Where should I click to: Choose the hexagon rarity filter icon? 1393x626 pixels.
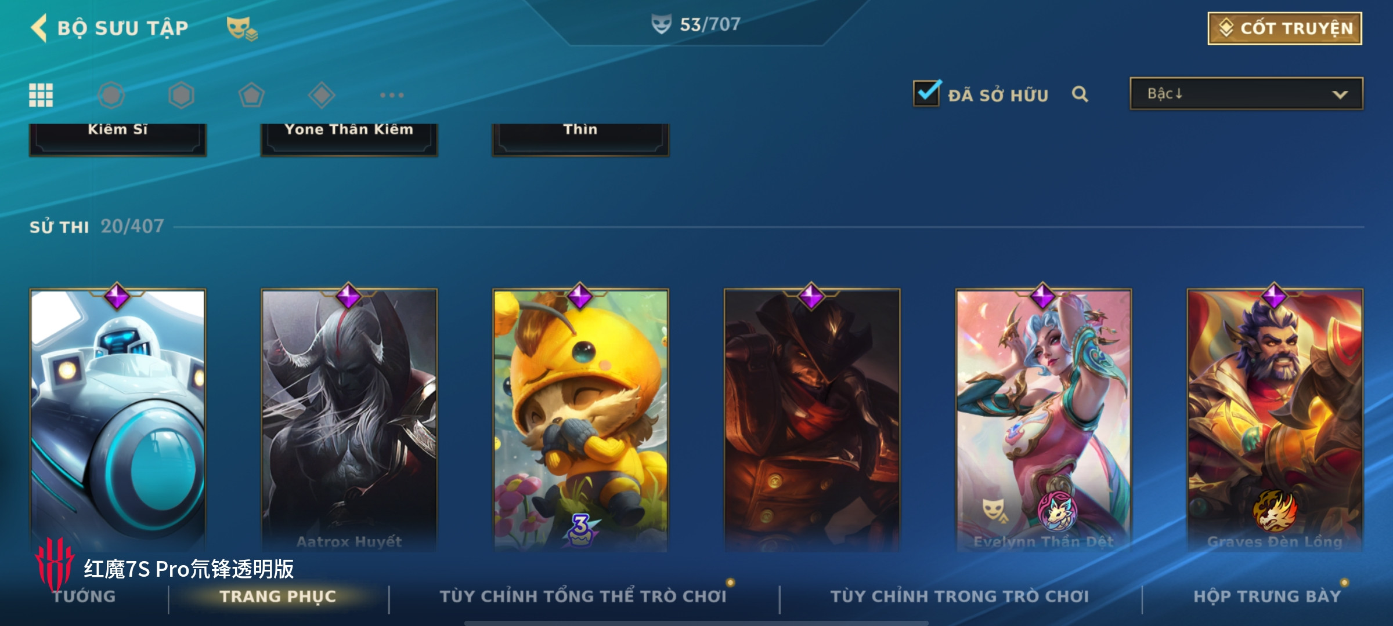181,95
